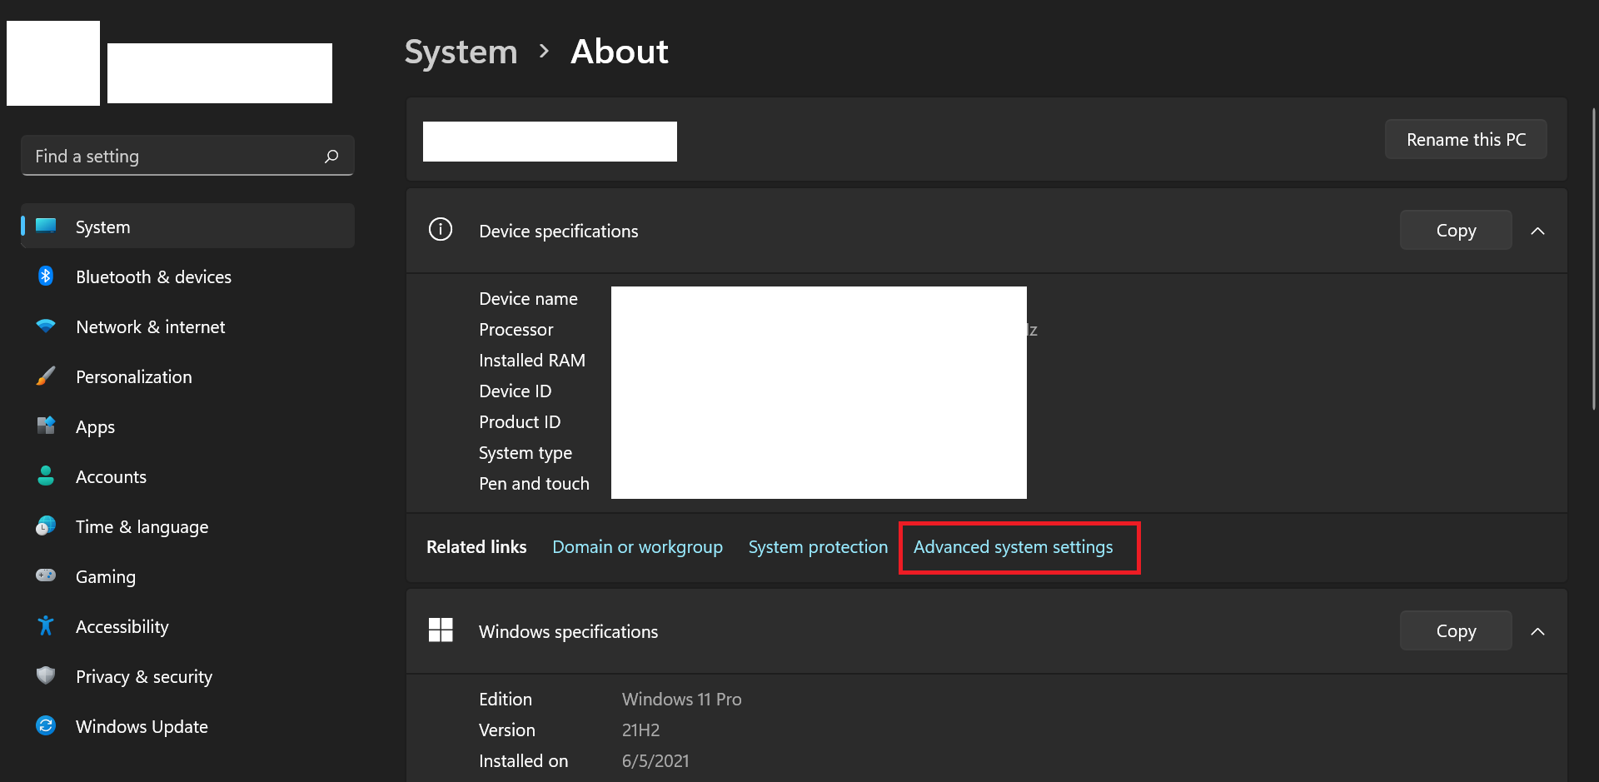
Task: Copy the Windows specifications
Action: [x=1455, y=631]
